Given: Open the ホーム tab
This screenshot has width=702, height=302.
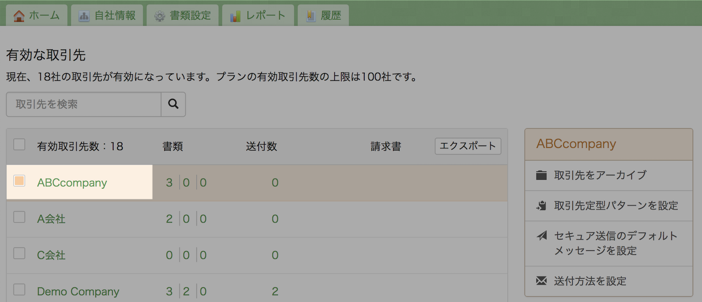Looking at the screenshot, I should click(x=37, y=15).
